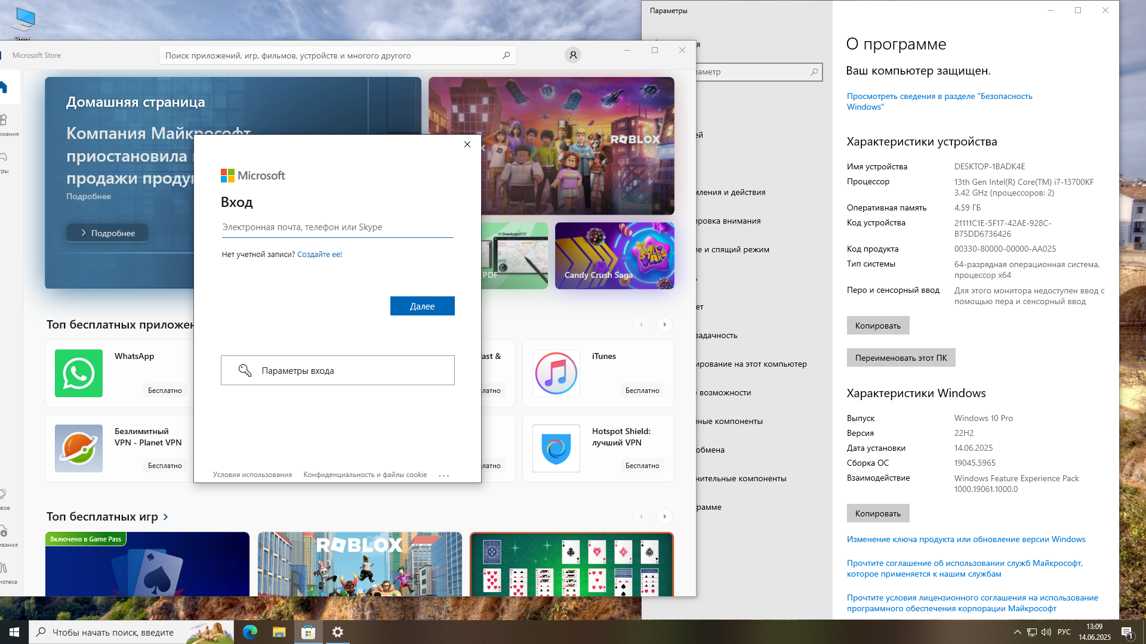
Task: Click Переименовать этот ПК button
Action: (x=901, y=358)
